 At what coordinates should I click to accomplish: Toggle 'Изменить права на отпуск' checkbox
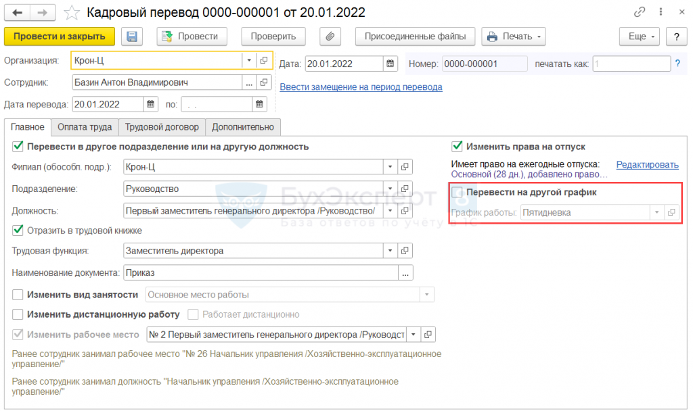click(457, 146)
